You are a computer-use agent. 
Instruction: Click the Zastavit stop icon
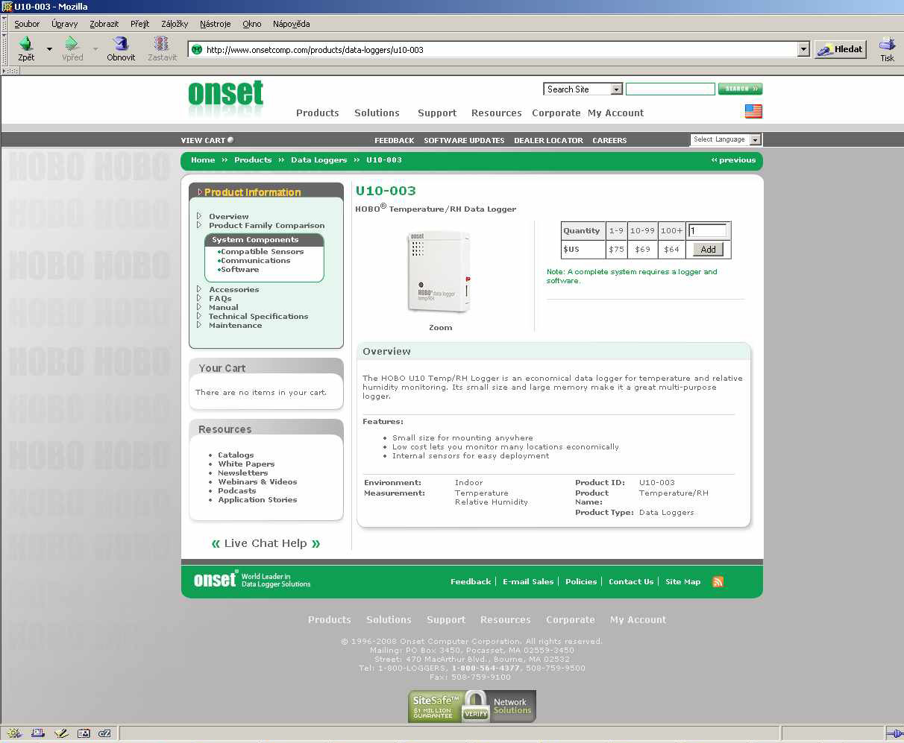(162, 43)
